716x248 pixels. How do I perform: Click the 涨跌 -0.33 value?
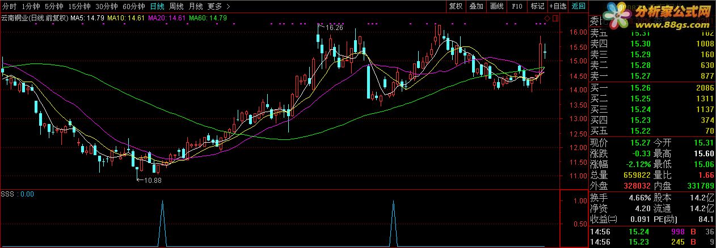(641, 153)
